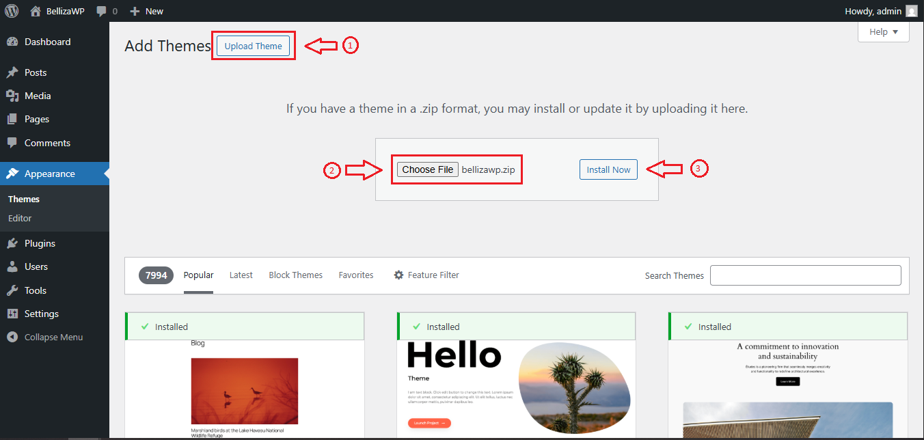Open the Plugins menu in sidebar

click(x=40, y=243)
